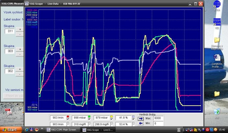The image size is (228, 133).
Task: Select VAG-Scope Live Data taskbar button
Action: click(x=98, y=130)
